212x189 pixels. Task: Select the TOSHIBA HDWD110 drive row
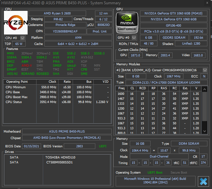(x=57, y=157)
